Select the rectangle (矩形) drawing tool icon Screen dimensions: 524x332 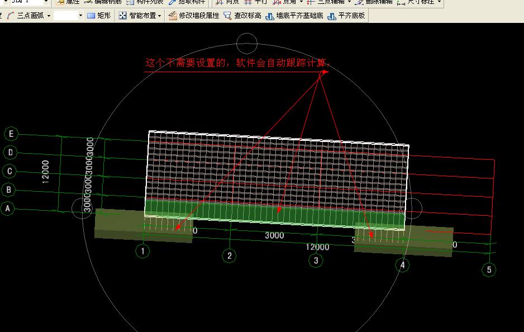click(x=91, y=16)
